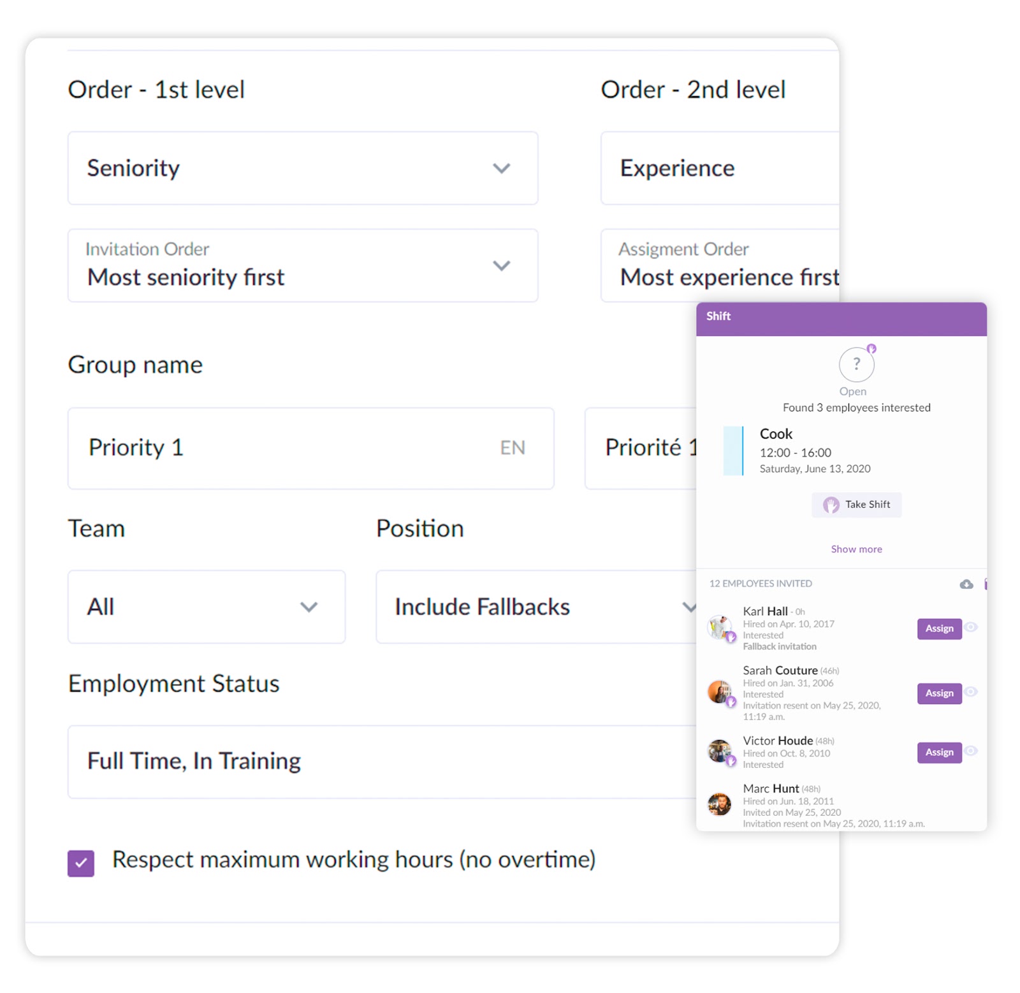Click the Priority 1 group name field
This screenshot has height=993, width=1020.
coord(293,448)
